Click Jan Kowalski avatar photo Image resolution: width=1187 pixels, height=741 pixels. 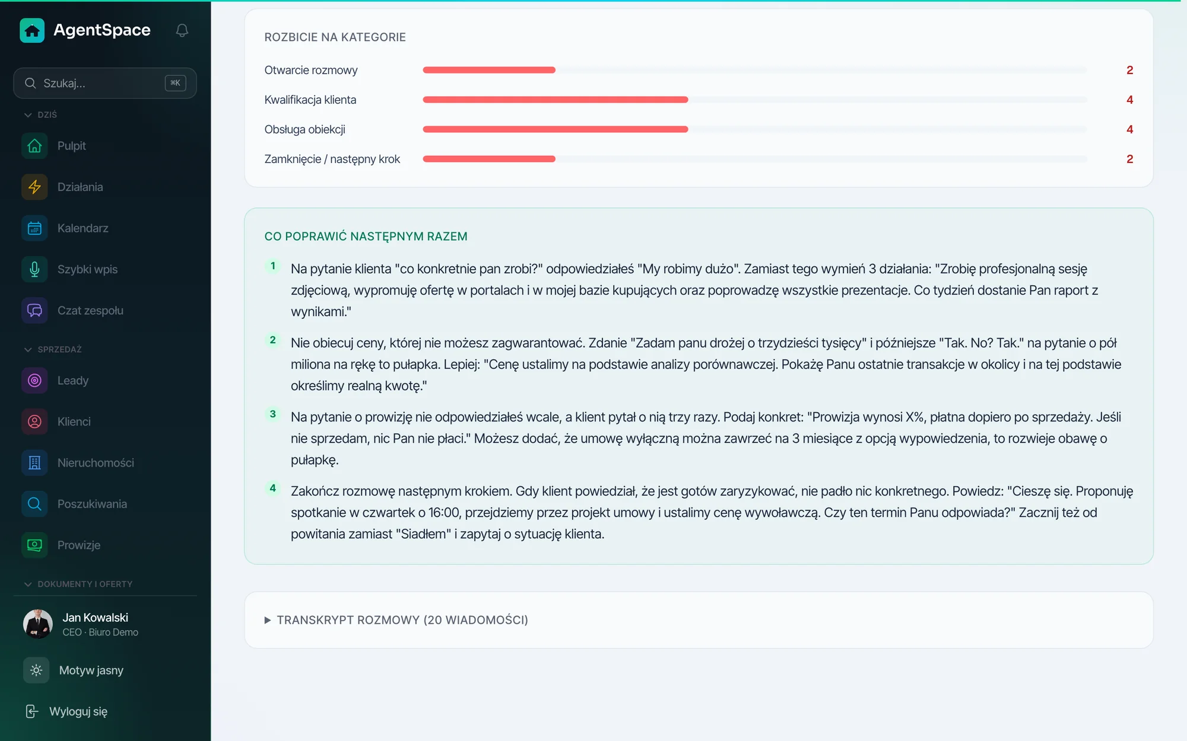point(38,624)
